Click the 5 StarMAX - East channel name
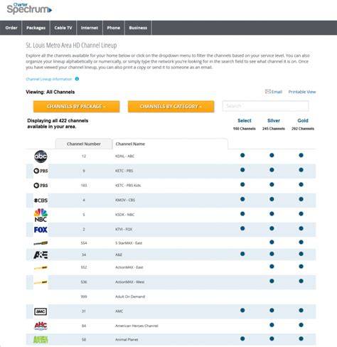Viewport: 337px width, 347px height. point(129,243)
